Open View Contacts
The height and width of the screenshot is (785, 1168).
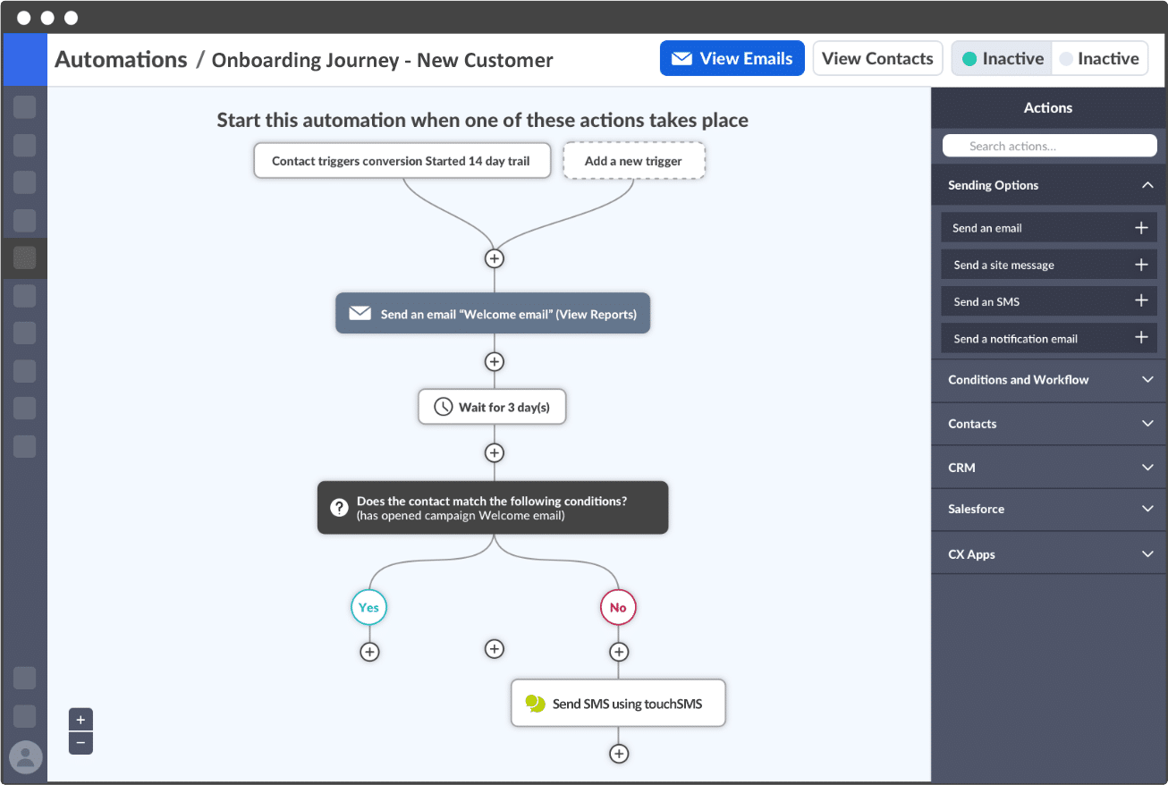(876, 59)
